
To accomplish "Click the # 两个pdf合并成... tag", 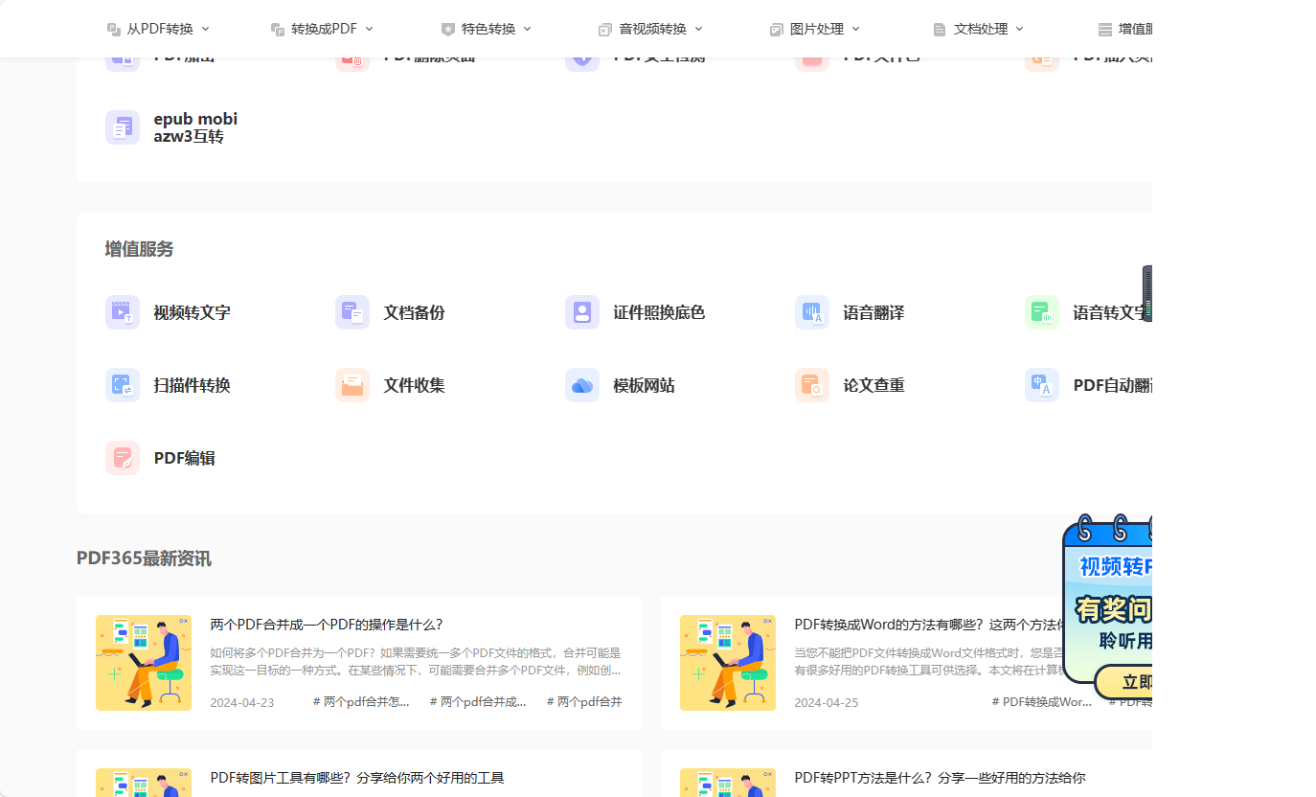I will (x=478, y=702).
